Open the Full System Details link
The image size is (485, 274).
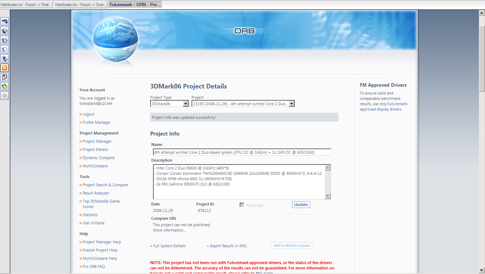(x=169, y=246)
